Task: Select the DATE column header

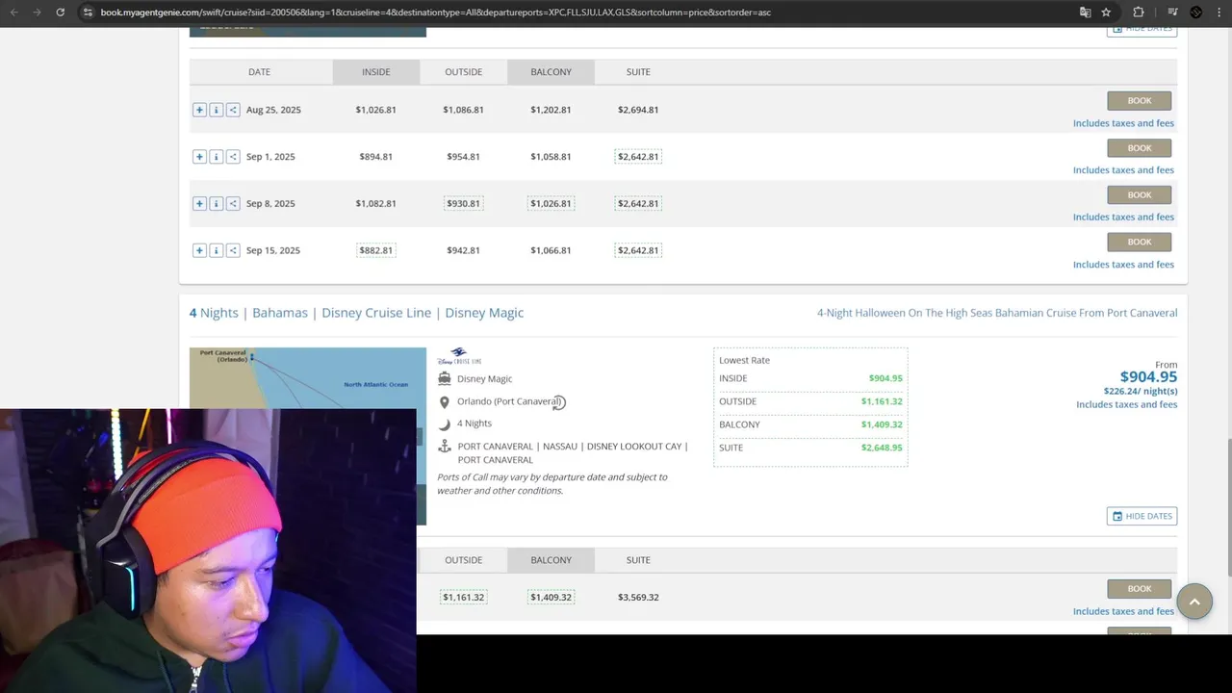Action: (x=259, y=72)
